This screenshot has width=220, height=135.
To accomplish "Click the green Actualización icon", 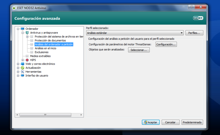I will pyautogui.click(x=22, y=68).
